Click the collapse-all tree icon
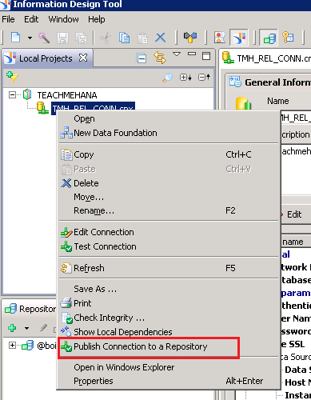This screenshot has height=400, width=311. click(205, 78)
